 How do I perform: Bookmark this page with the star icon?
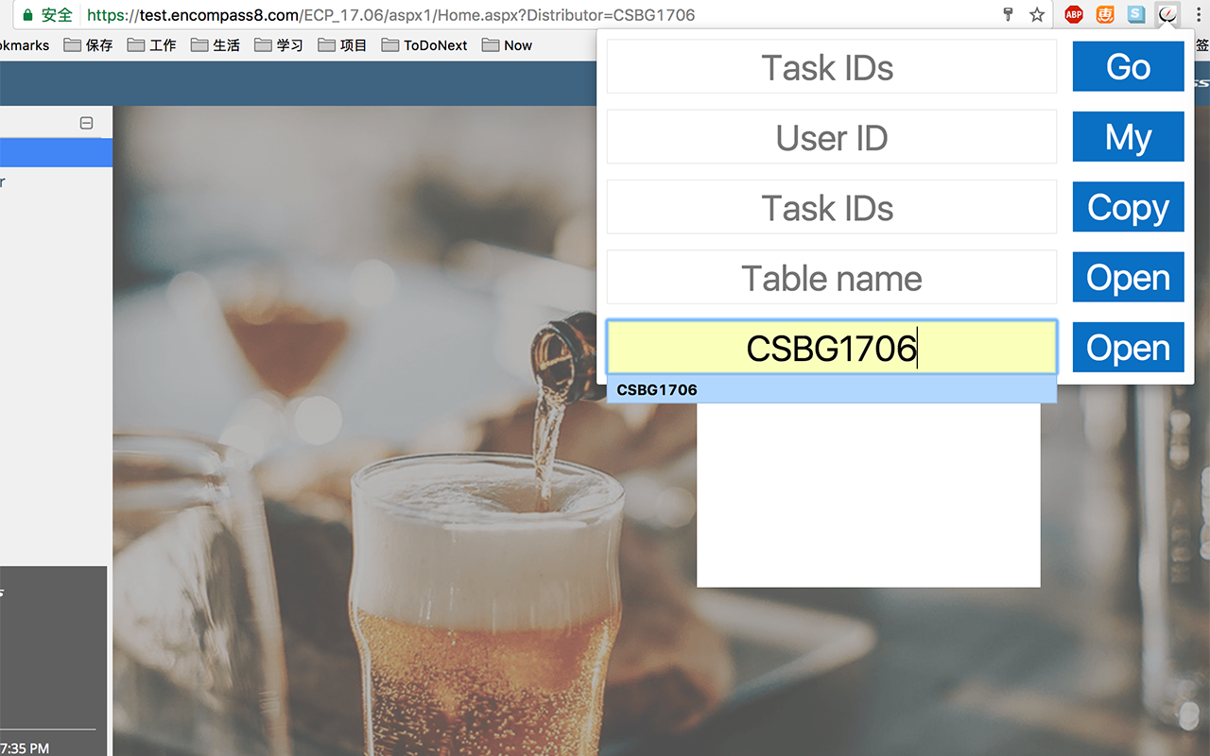coord(1037,14)
